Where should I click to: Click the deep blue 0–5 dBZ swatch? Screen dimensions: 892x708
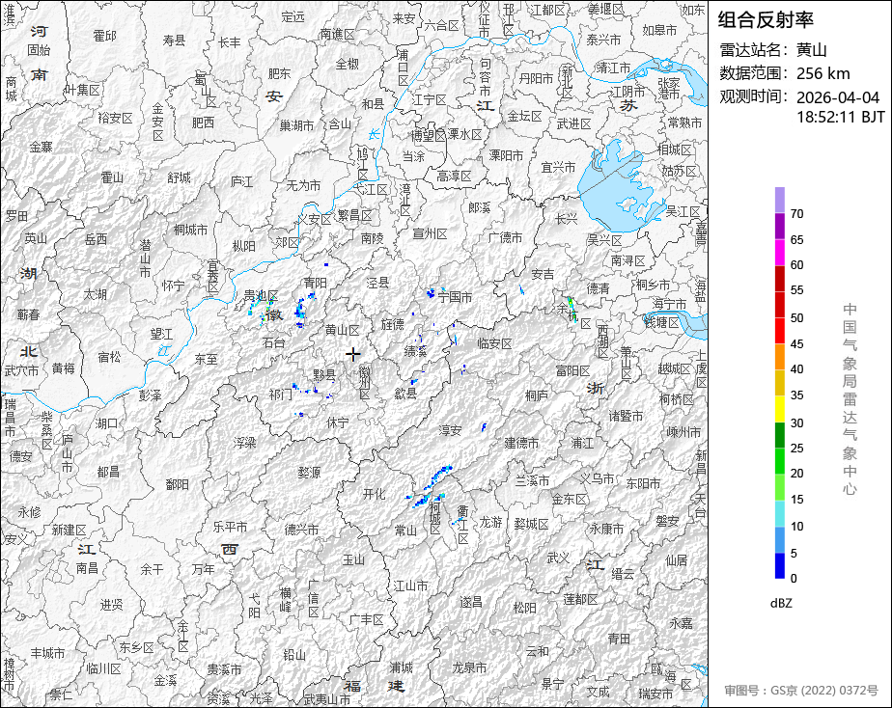click(x=779, y=565)
